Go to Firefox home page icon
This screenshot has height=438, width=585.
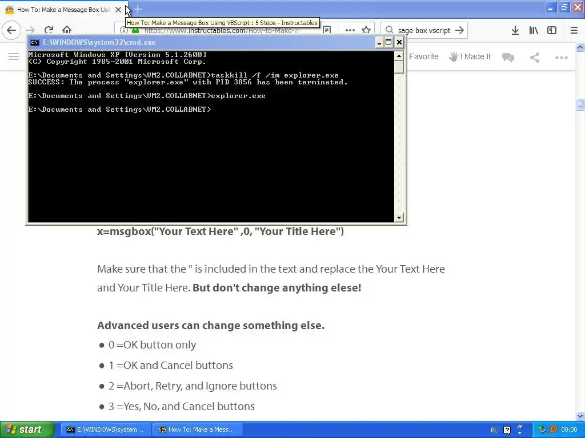click(x=67, y=30)
